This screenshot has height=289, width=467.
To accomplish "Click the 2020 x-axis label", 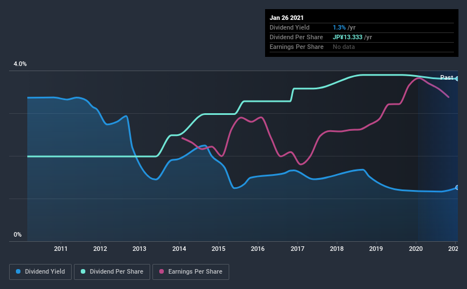I will [415, 249].
